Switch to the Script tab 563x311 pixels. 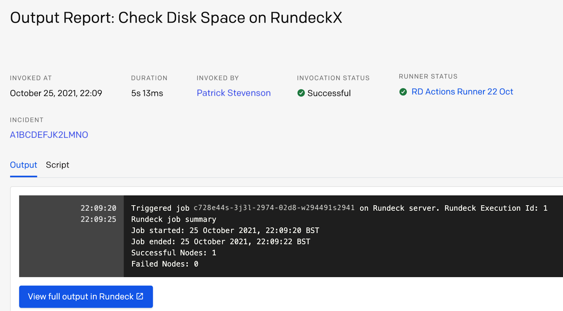pos(58,165)
